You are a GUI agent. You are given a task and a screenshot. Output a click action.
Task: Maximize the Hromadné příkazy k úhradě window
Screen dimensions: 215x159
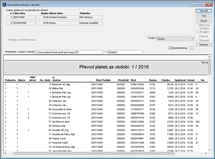pyautogui.click(x=201, y=5)
